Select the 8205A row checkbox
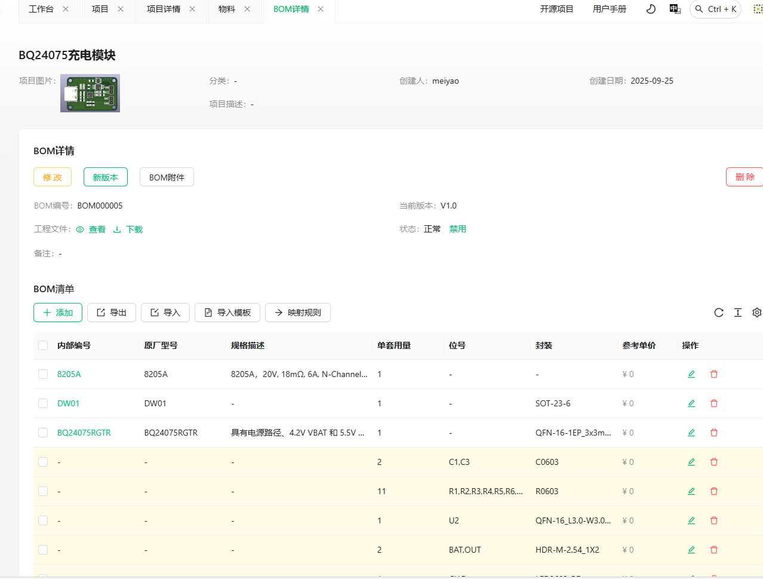 pos(43,374)
